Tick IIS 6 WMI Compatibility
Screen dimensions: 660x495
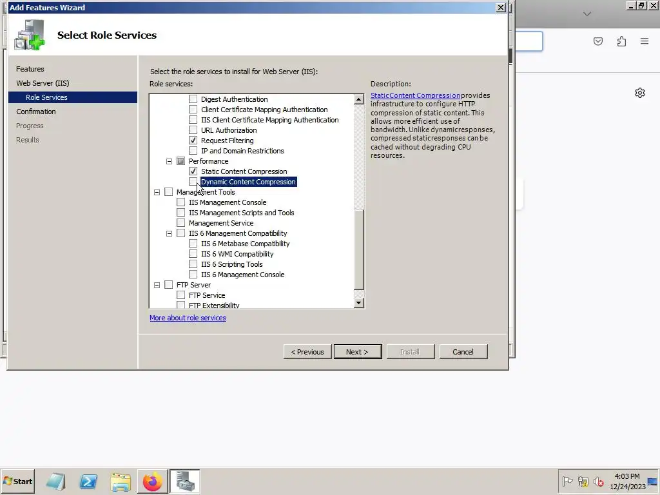click(193, 254)
